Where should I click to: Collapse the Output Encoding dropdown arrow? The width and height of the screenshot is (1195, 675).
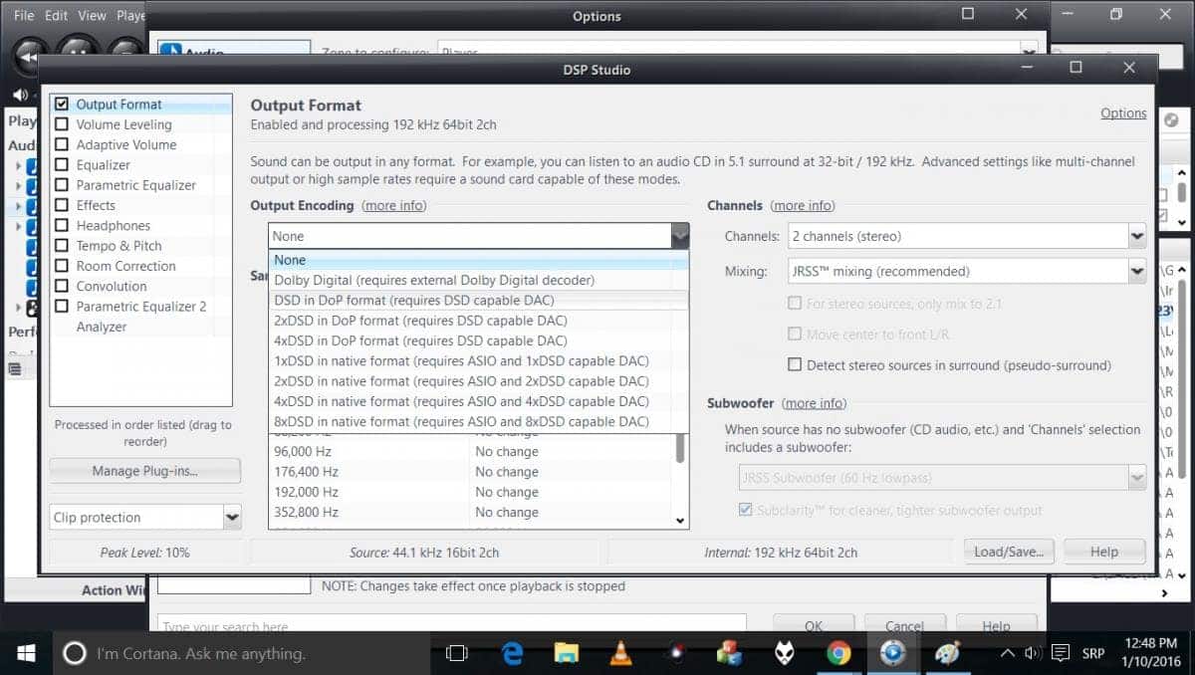pyautogui.click(x=680, y=236)
